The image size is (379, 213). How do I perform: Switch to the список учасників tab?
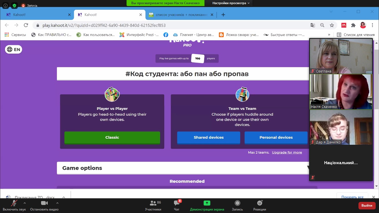[181, 15]
